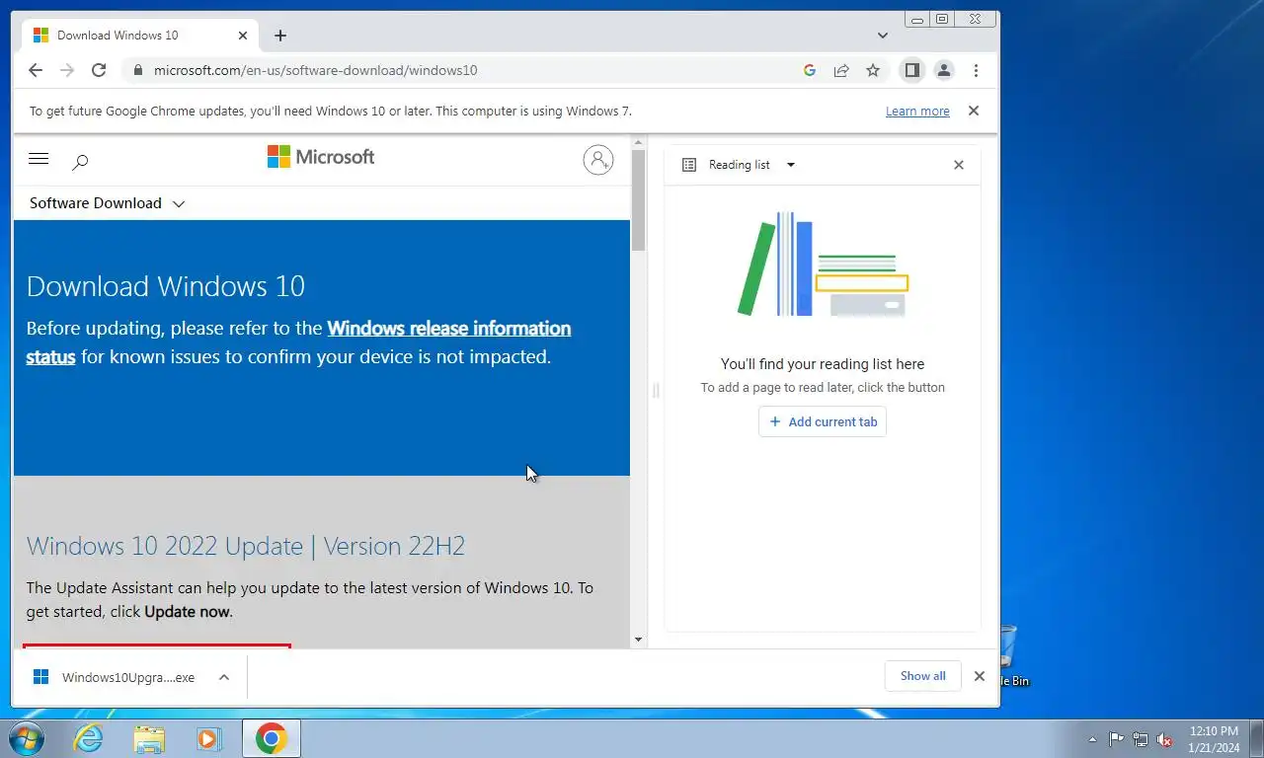The height and width of the screenshot is (758, 1264).
Task: Open the Microsoft account sign-in icon
Action: tap(598, 160)
